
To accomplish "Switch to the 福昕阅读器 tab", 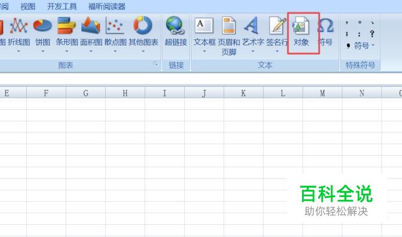I will coord(107,6).
